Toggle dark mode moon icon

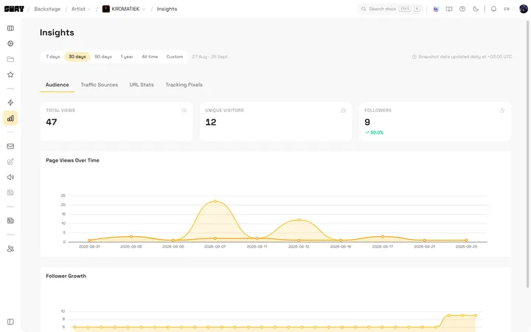(x=476, y=9)
